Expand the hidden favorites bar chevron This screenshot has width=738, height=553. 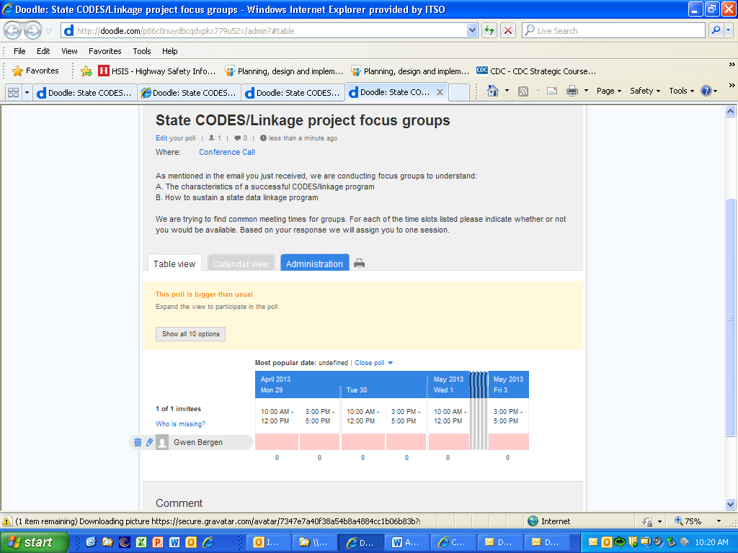click(x=732, y=65)
